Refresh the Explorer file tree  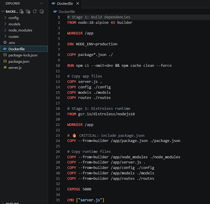(x=35, y=11)
